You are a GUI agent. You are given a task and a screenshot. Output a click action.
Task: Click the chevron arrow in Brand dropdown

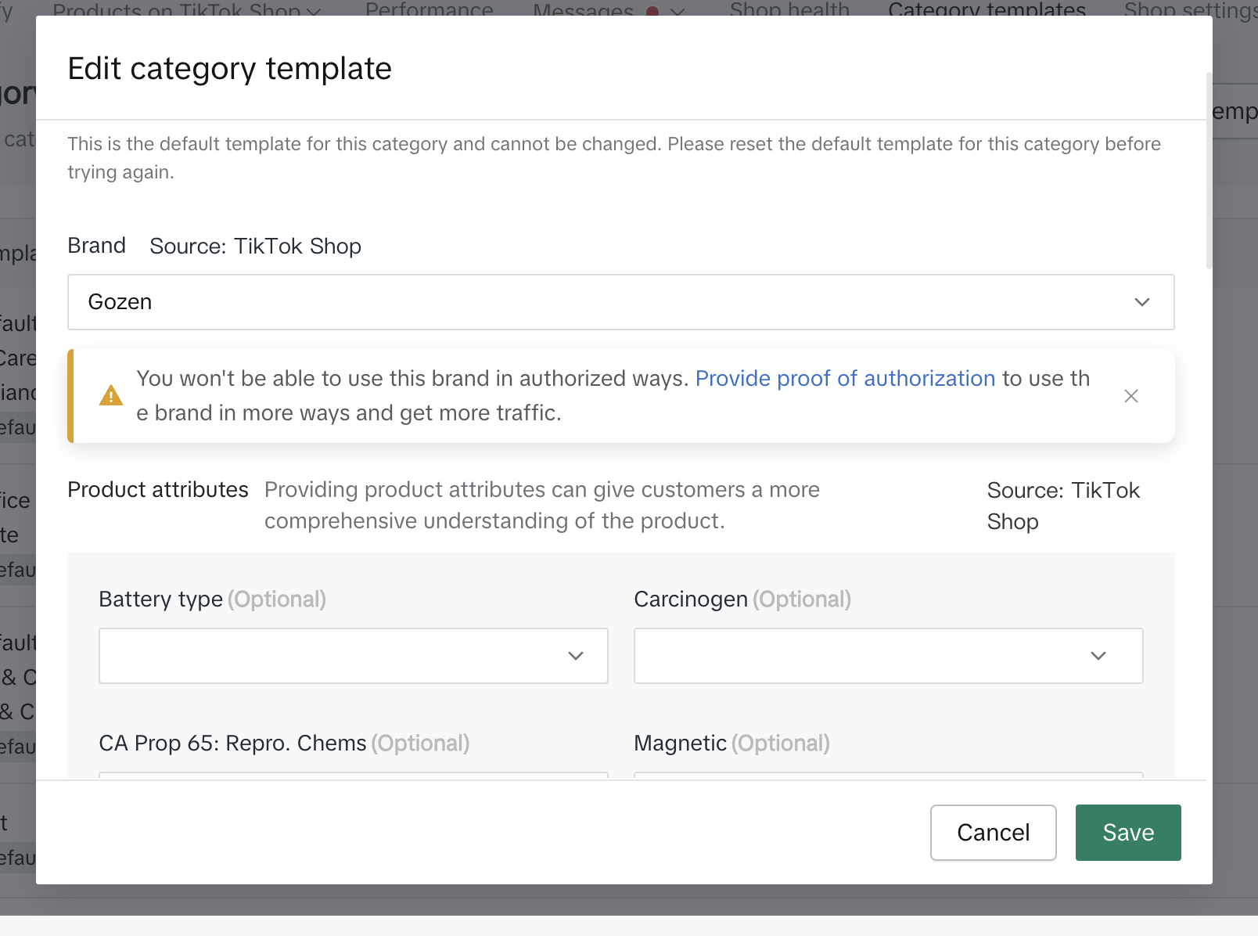click(1141, 302)
